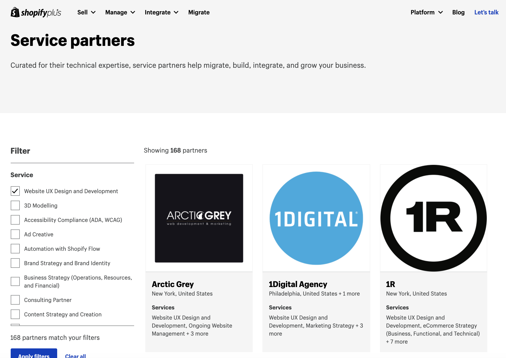Enable Content Strategy and Creation filter
This screenshot has height=358, width=506.
pyautogui.click(x=15, y=314)
